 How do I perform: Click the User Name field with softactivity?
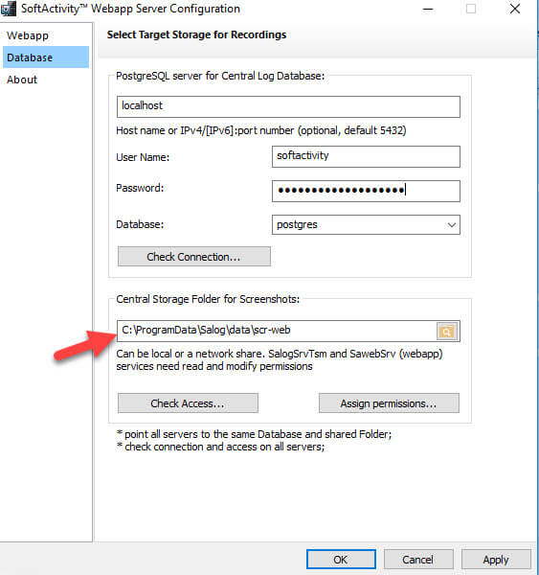point(366,156)
